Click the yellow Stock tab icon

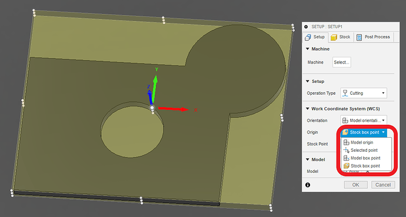(x=334, y=37)
